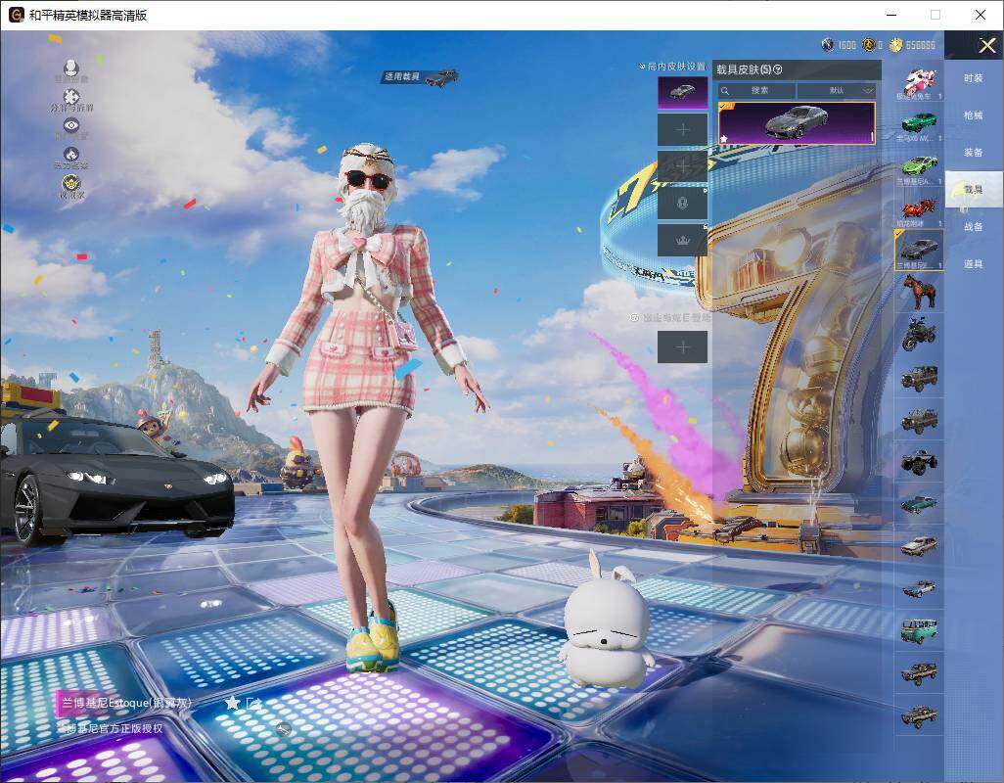Choose the checked gray Lamborghini vehicle
1004x783 pixels.
919,251
